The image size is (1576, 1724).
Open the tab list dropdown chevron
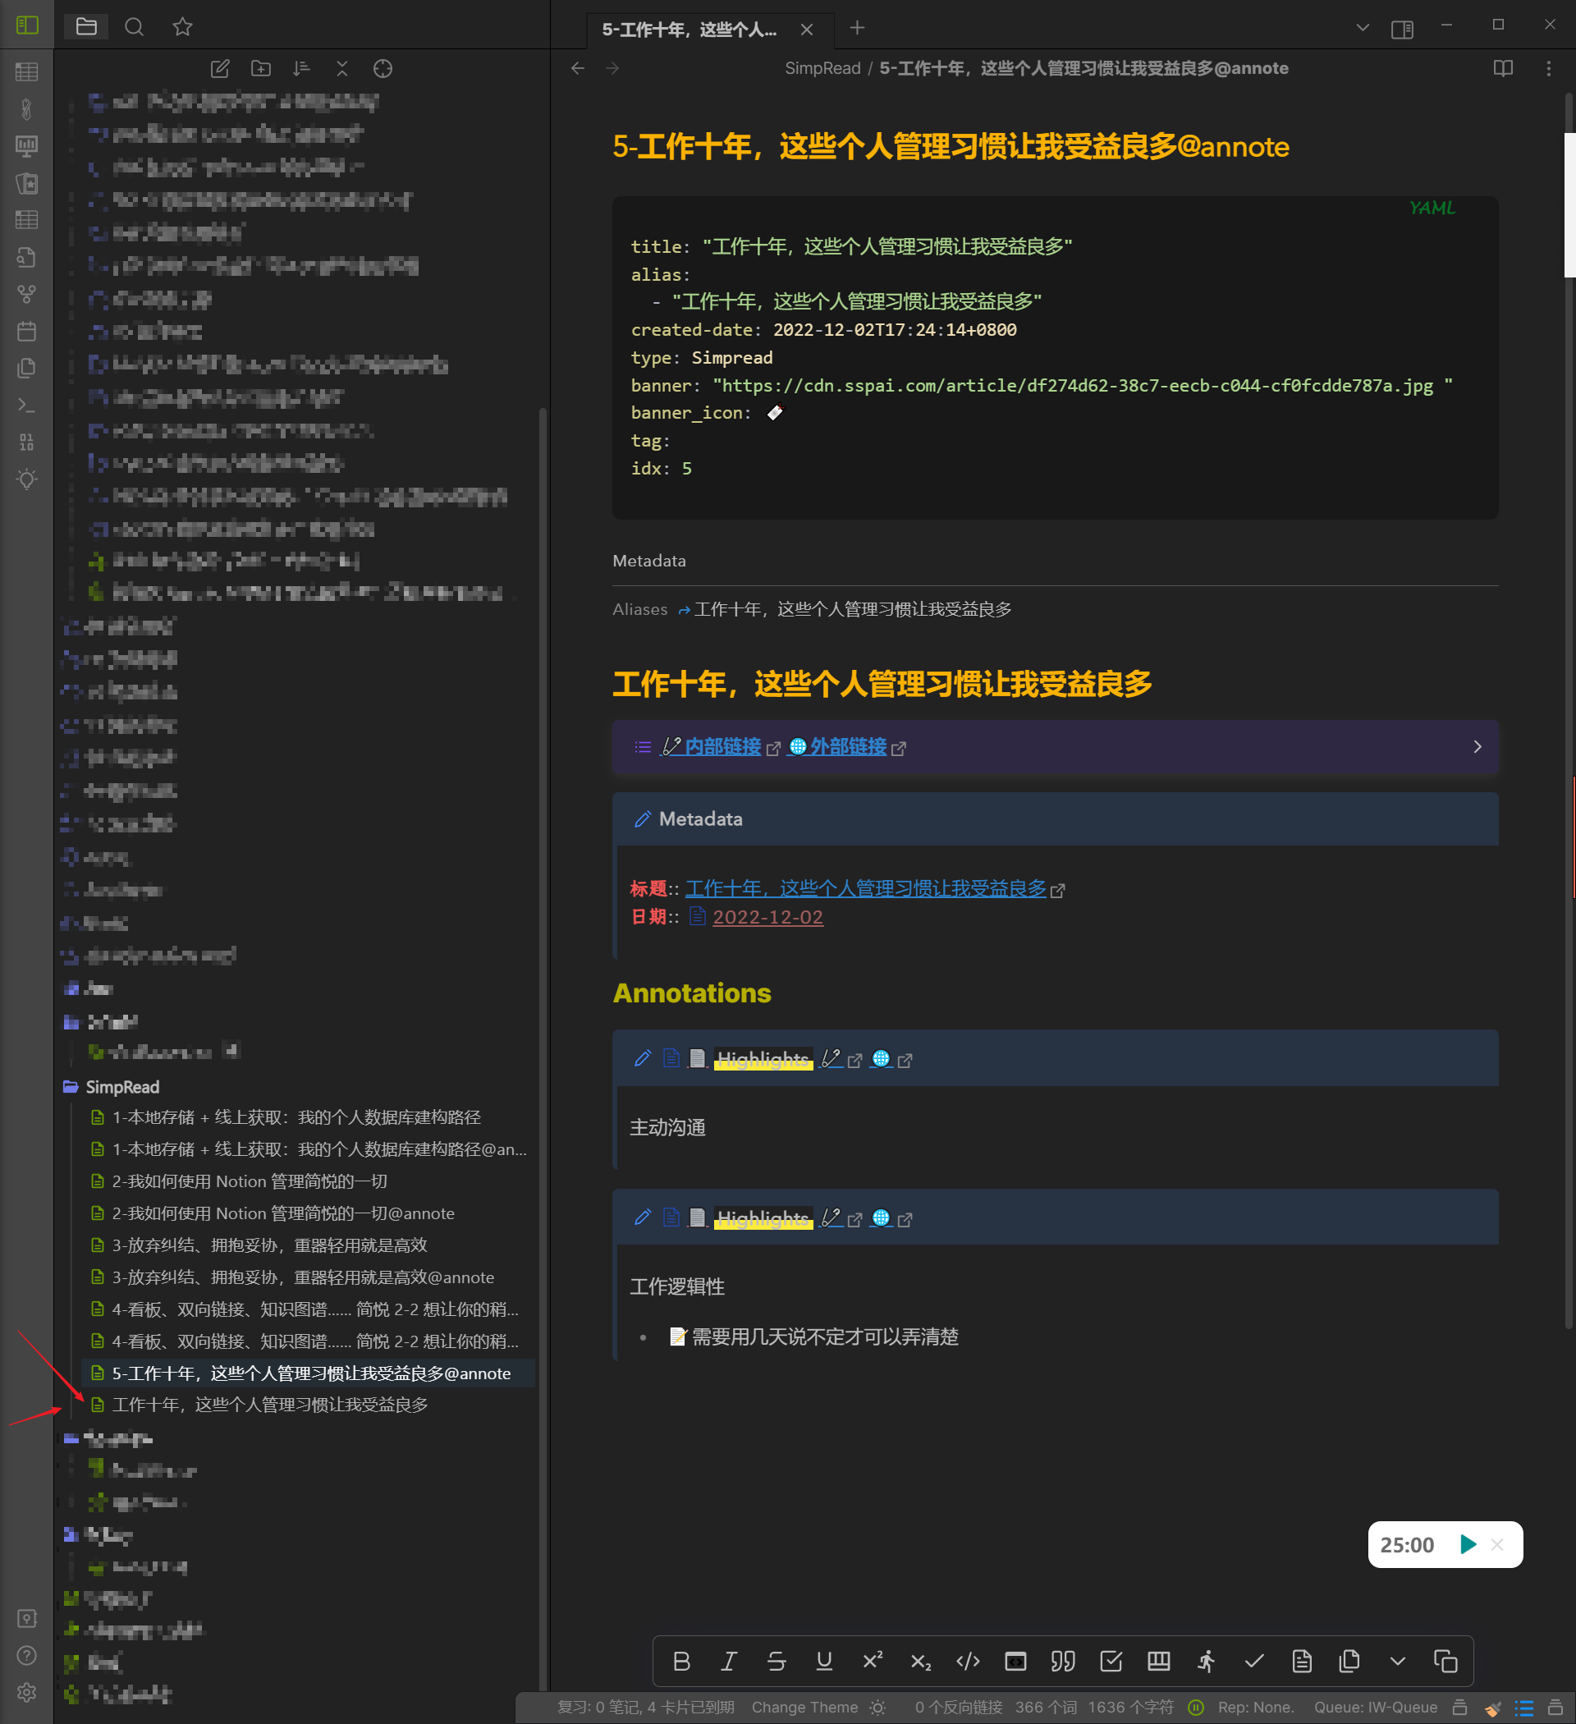(x=1363, y=28)
